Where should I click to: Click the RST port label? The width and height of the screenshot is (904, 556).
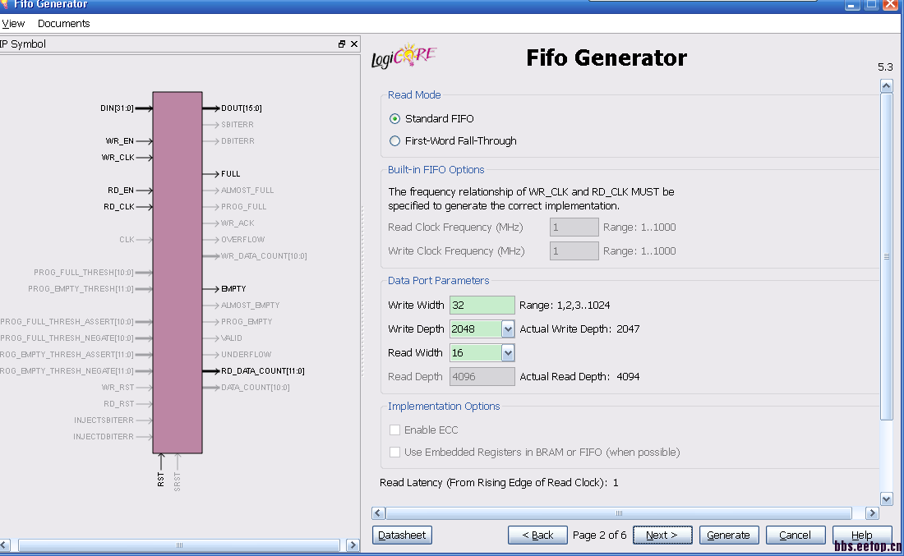(x=161, y=480)
